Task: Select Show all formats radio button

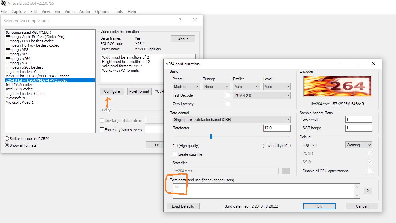Action: click(x=7, y=145)
